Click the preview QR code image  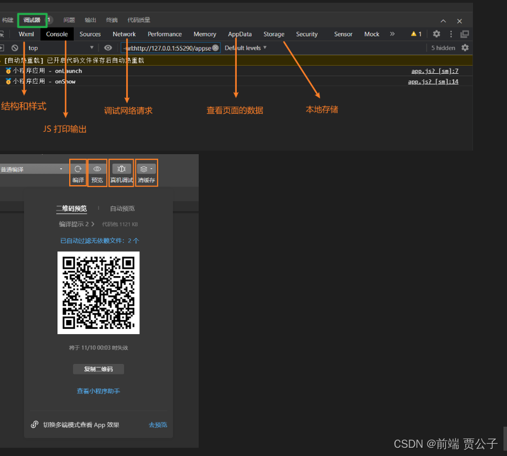(98, 292)
